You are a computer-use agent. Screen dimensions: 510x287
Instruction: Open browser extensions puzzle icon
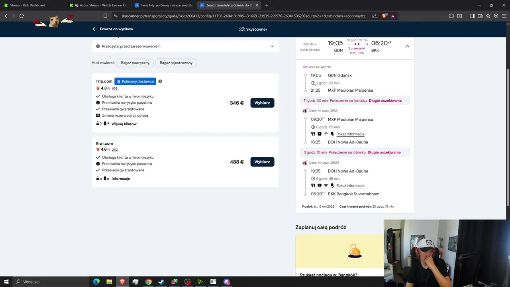tap(451, 16)
